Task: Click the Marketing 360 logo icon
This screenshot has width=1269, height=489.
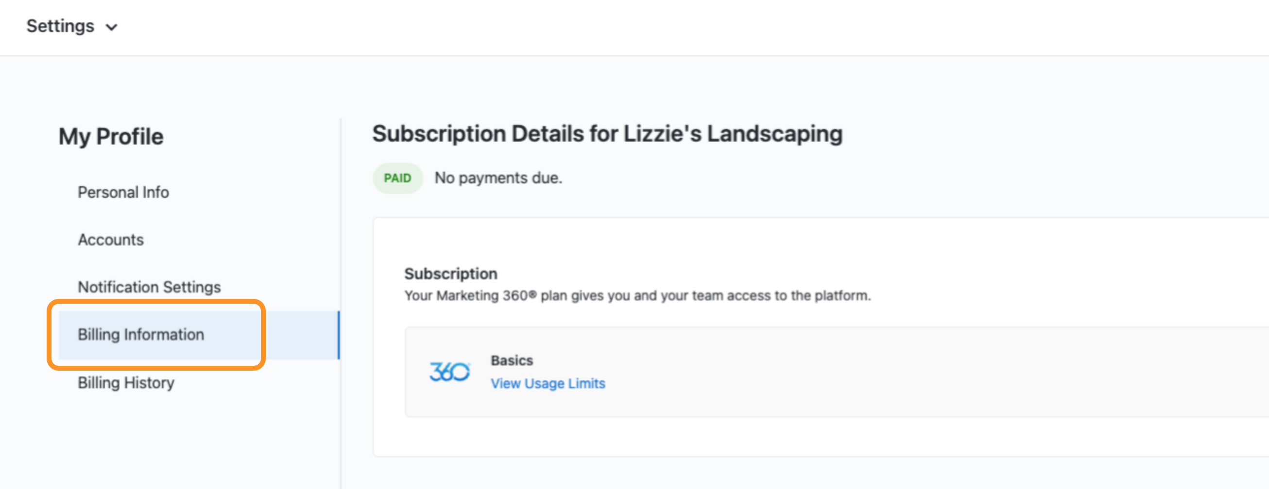Action: (x=449, y=372)
